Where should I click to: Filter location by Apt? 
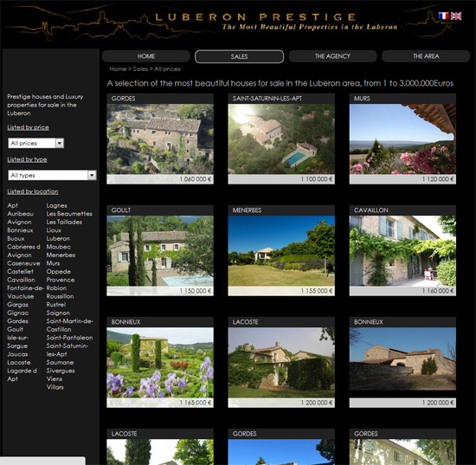[12, 205]
